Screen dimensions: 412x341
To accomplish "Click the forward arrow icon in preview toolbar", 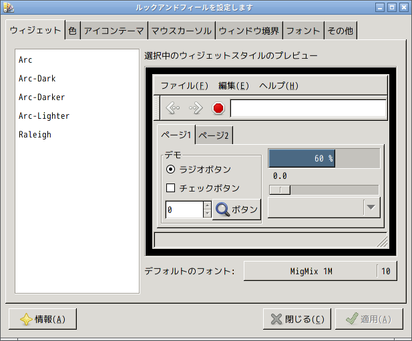I will 196,108.
